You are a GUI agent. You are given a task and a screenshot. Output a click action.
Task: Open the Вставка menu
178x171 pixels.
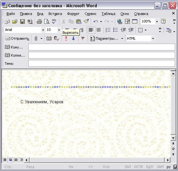click(55, 14)
